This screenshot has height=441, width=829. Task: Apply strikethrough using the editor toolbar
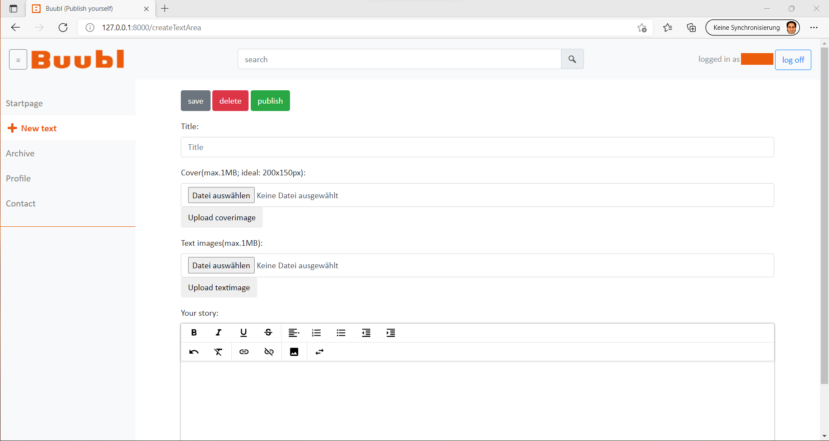pos(268,333)
